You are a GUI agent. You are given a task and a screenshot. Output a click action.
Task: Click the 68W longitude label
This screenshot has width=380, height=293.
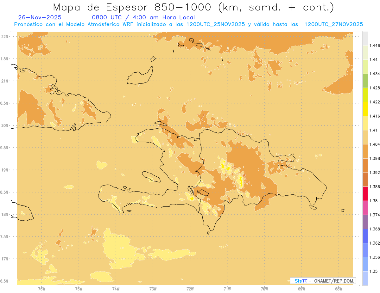click(339, 289)
